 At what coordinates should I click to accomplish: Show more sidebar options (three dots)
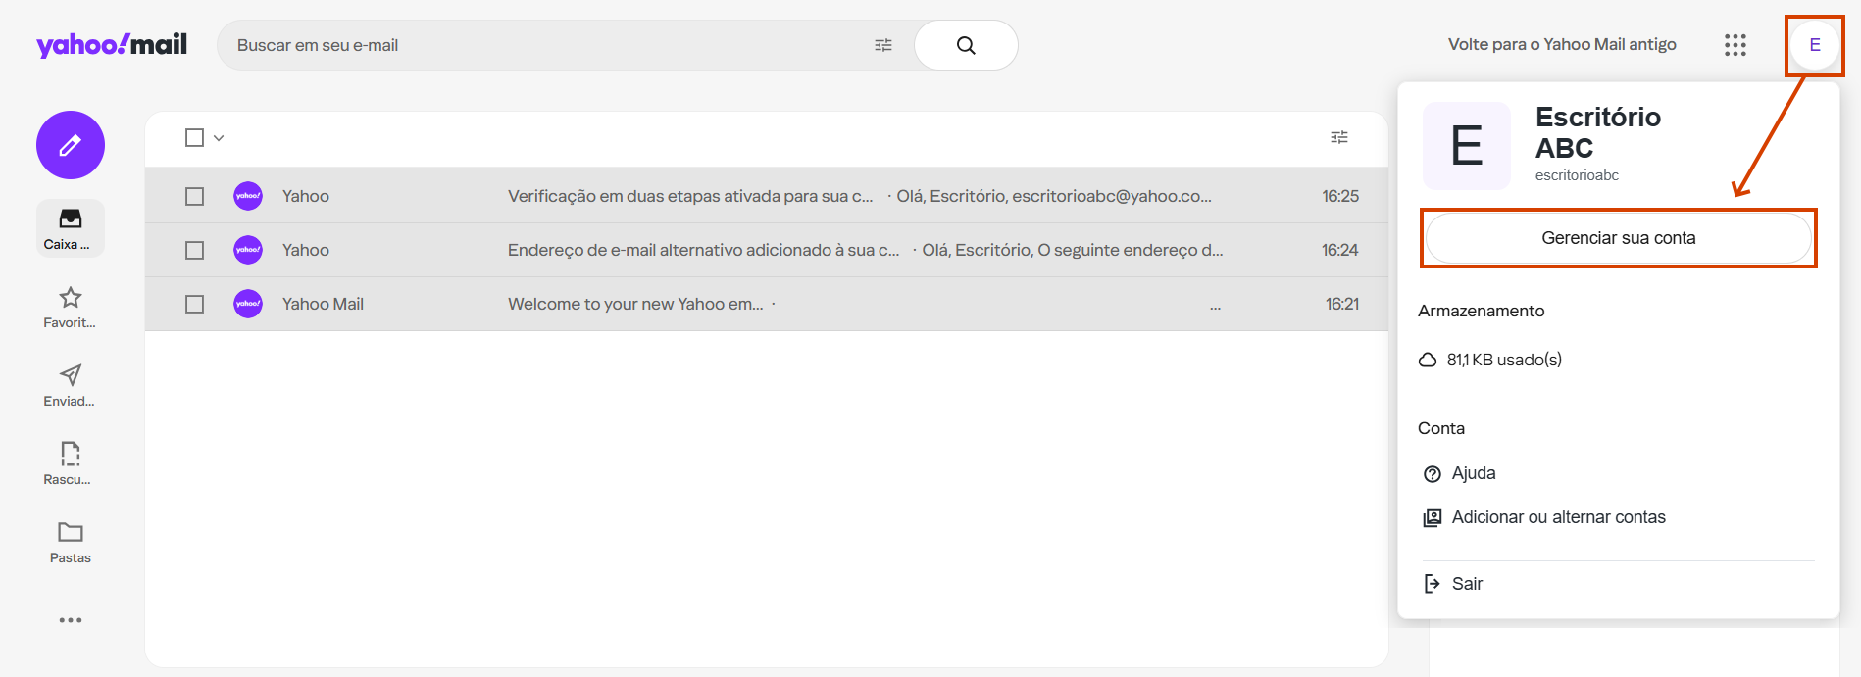pyautogui.click(x=71, y=620)
